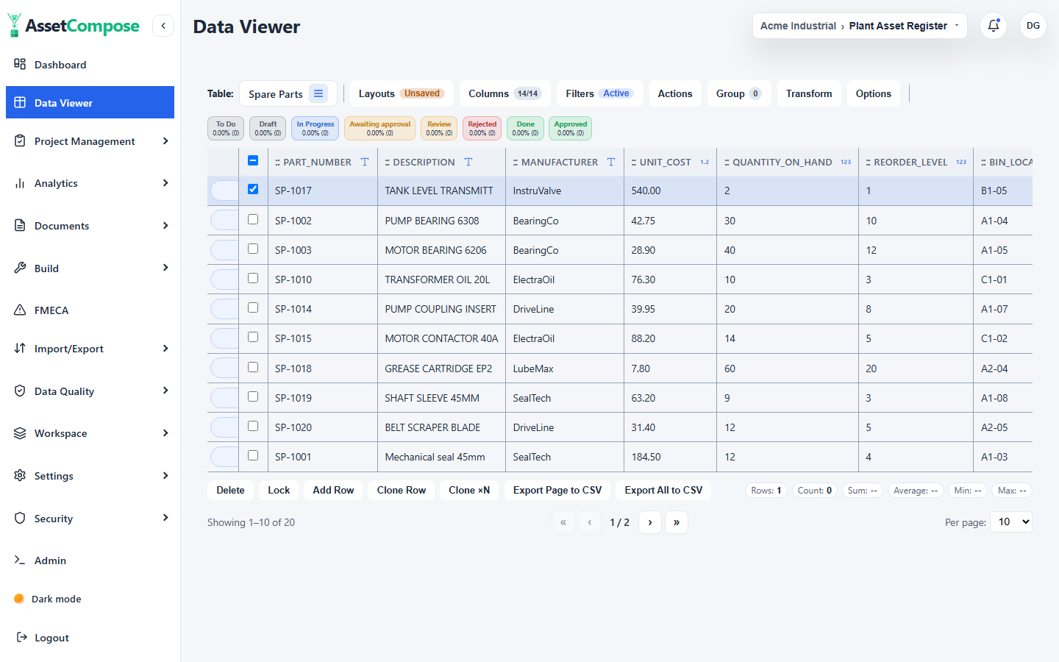Click the Workspace layers icon

coord(20,433)
